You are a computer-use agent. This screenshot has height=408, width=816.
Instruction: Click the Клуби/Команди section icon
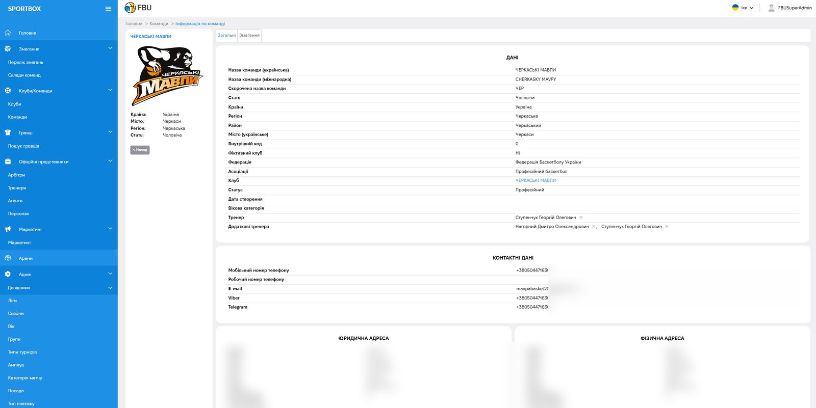[x=8, y=91]
